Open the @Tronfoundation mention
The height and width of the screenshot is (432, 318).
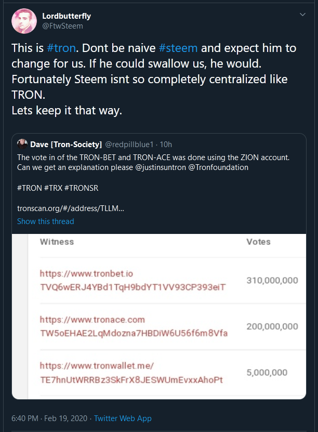(x=220, y=167)
